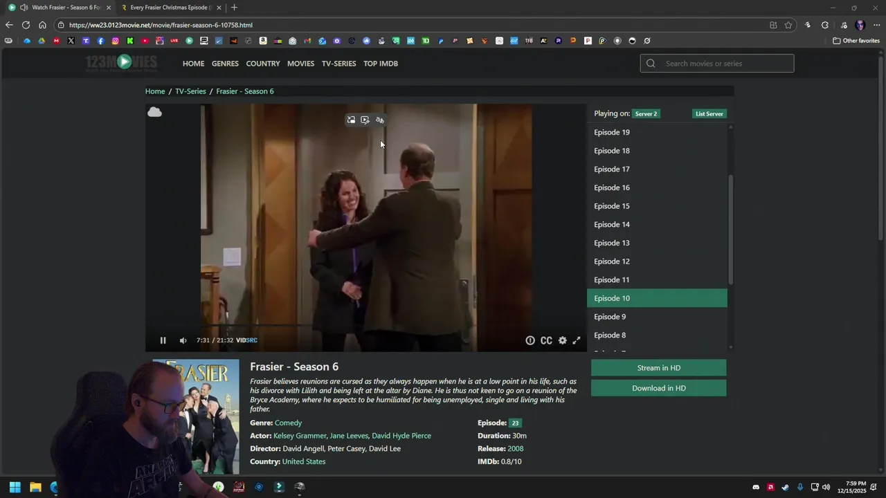The width and height of the screenshot is (886, 498).
Task: Open the Windows Start menu
Action: tap(15, 487)
